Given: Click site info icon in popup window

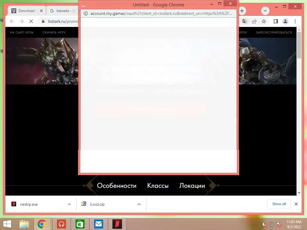Looking at the screenshot, I should [86, 13].
